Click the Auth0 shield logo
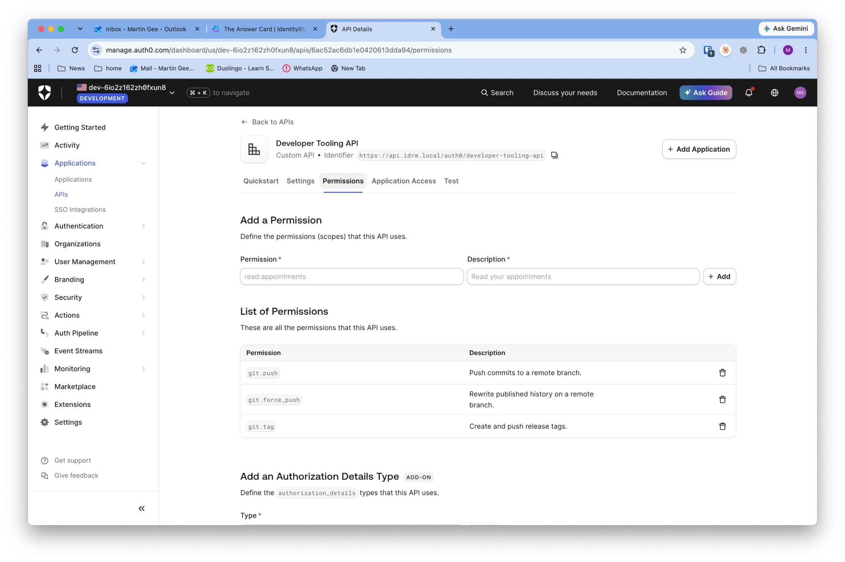The width and height of the screenshot is (845, 562). coord(44,93)
